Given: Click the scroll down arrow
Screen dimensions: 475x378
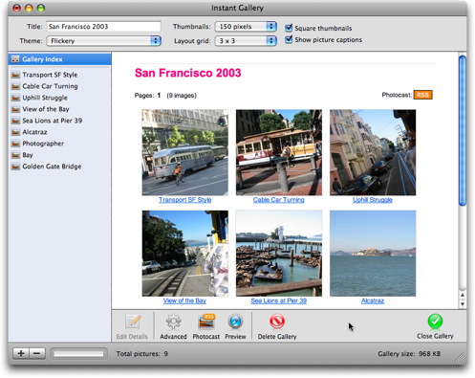Looking at the screenshot, I should coord(463,304).
